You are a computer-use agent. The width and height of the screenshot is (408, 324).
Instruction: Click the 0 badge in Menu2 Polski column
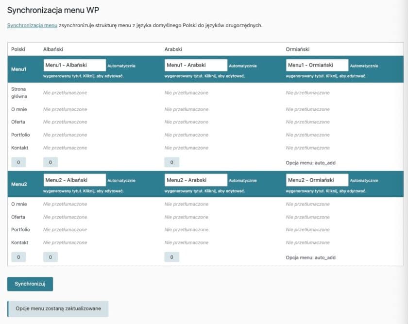(18, 257)
